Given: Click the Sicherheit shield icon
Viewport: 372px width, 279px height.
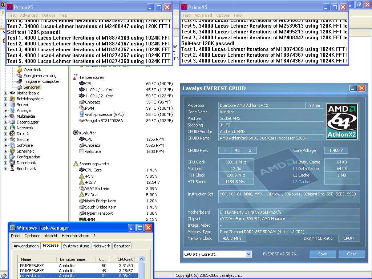Looking at the screenshot, I should coord(12,151).
